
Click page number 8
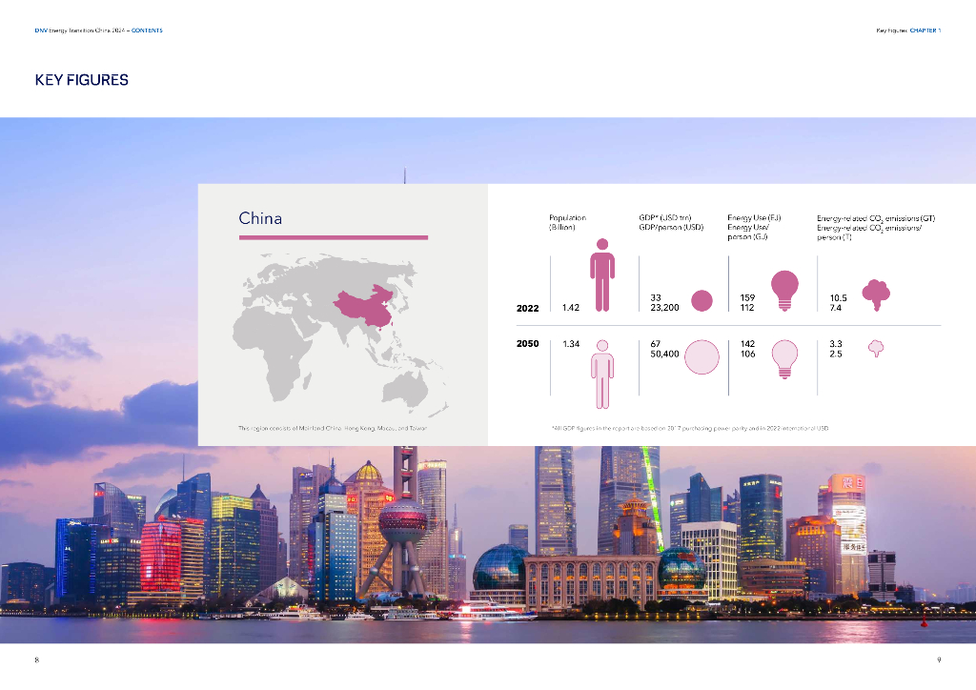(x=37, y=660)
